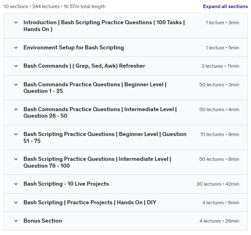Expand the Practice Projects DIY chevron
Screen dimensions: 251x235
pos(16,202)
